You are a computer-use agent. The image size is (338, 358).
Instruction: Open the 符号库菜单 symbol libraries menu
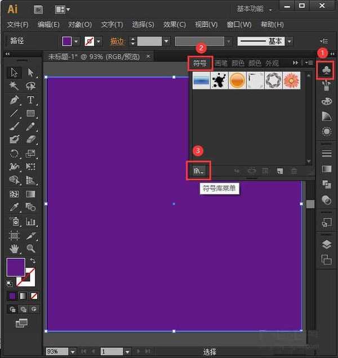coord(199,171)
